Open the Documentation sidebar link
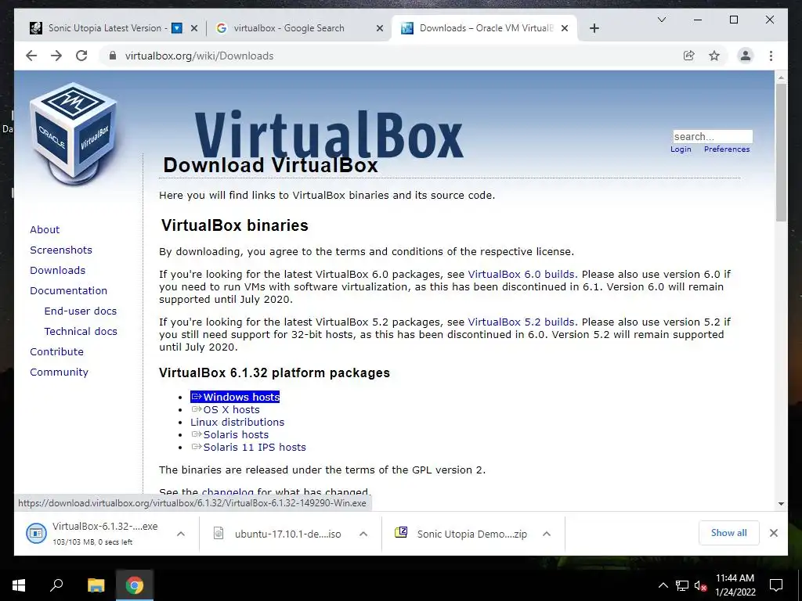The height and width of the screenshot is (601, 802). tap(69, 290)
